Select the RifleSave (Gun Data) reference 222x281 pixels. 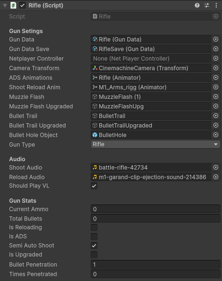coord(151,49)
